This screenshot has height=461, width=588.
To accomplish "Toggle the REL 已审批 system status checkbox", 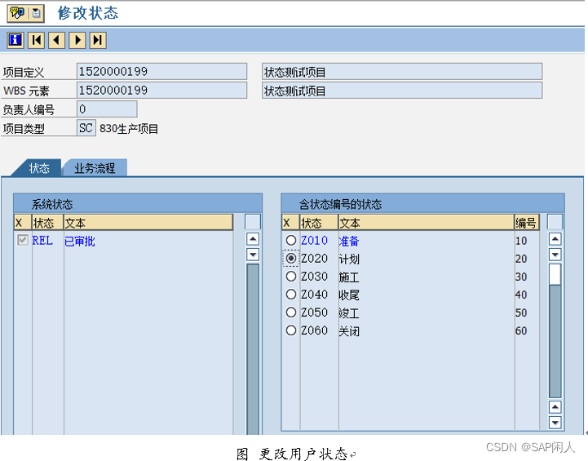I will (23, 240).
